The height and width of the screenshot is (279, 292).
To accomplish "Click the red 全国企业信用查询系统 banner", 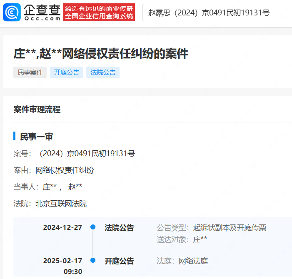I will [99, 12].
